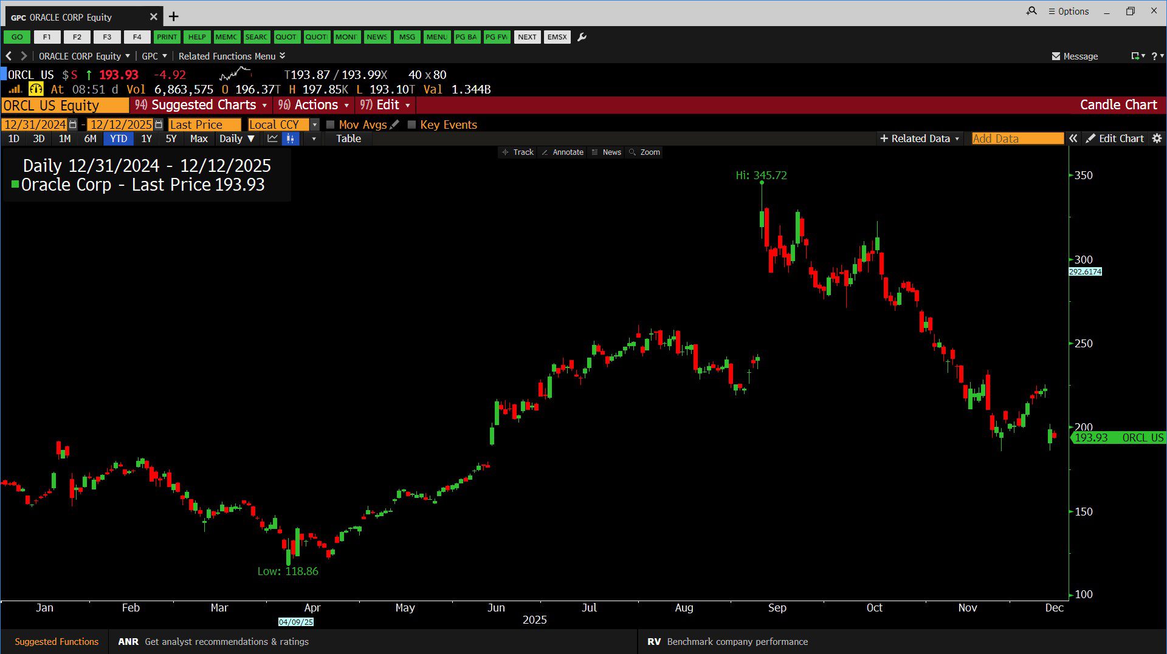Go back with the left arrow
1167x654 pixels.
click(x=9, y=56)
